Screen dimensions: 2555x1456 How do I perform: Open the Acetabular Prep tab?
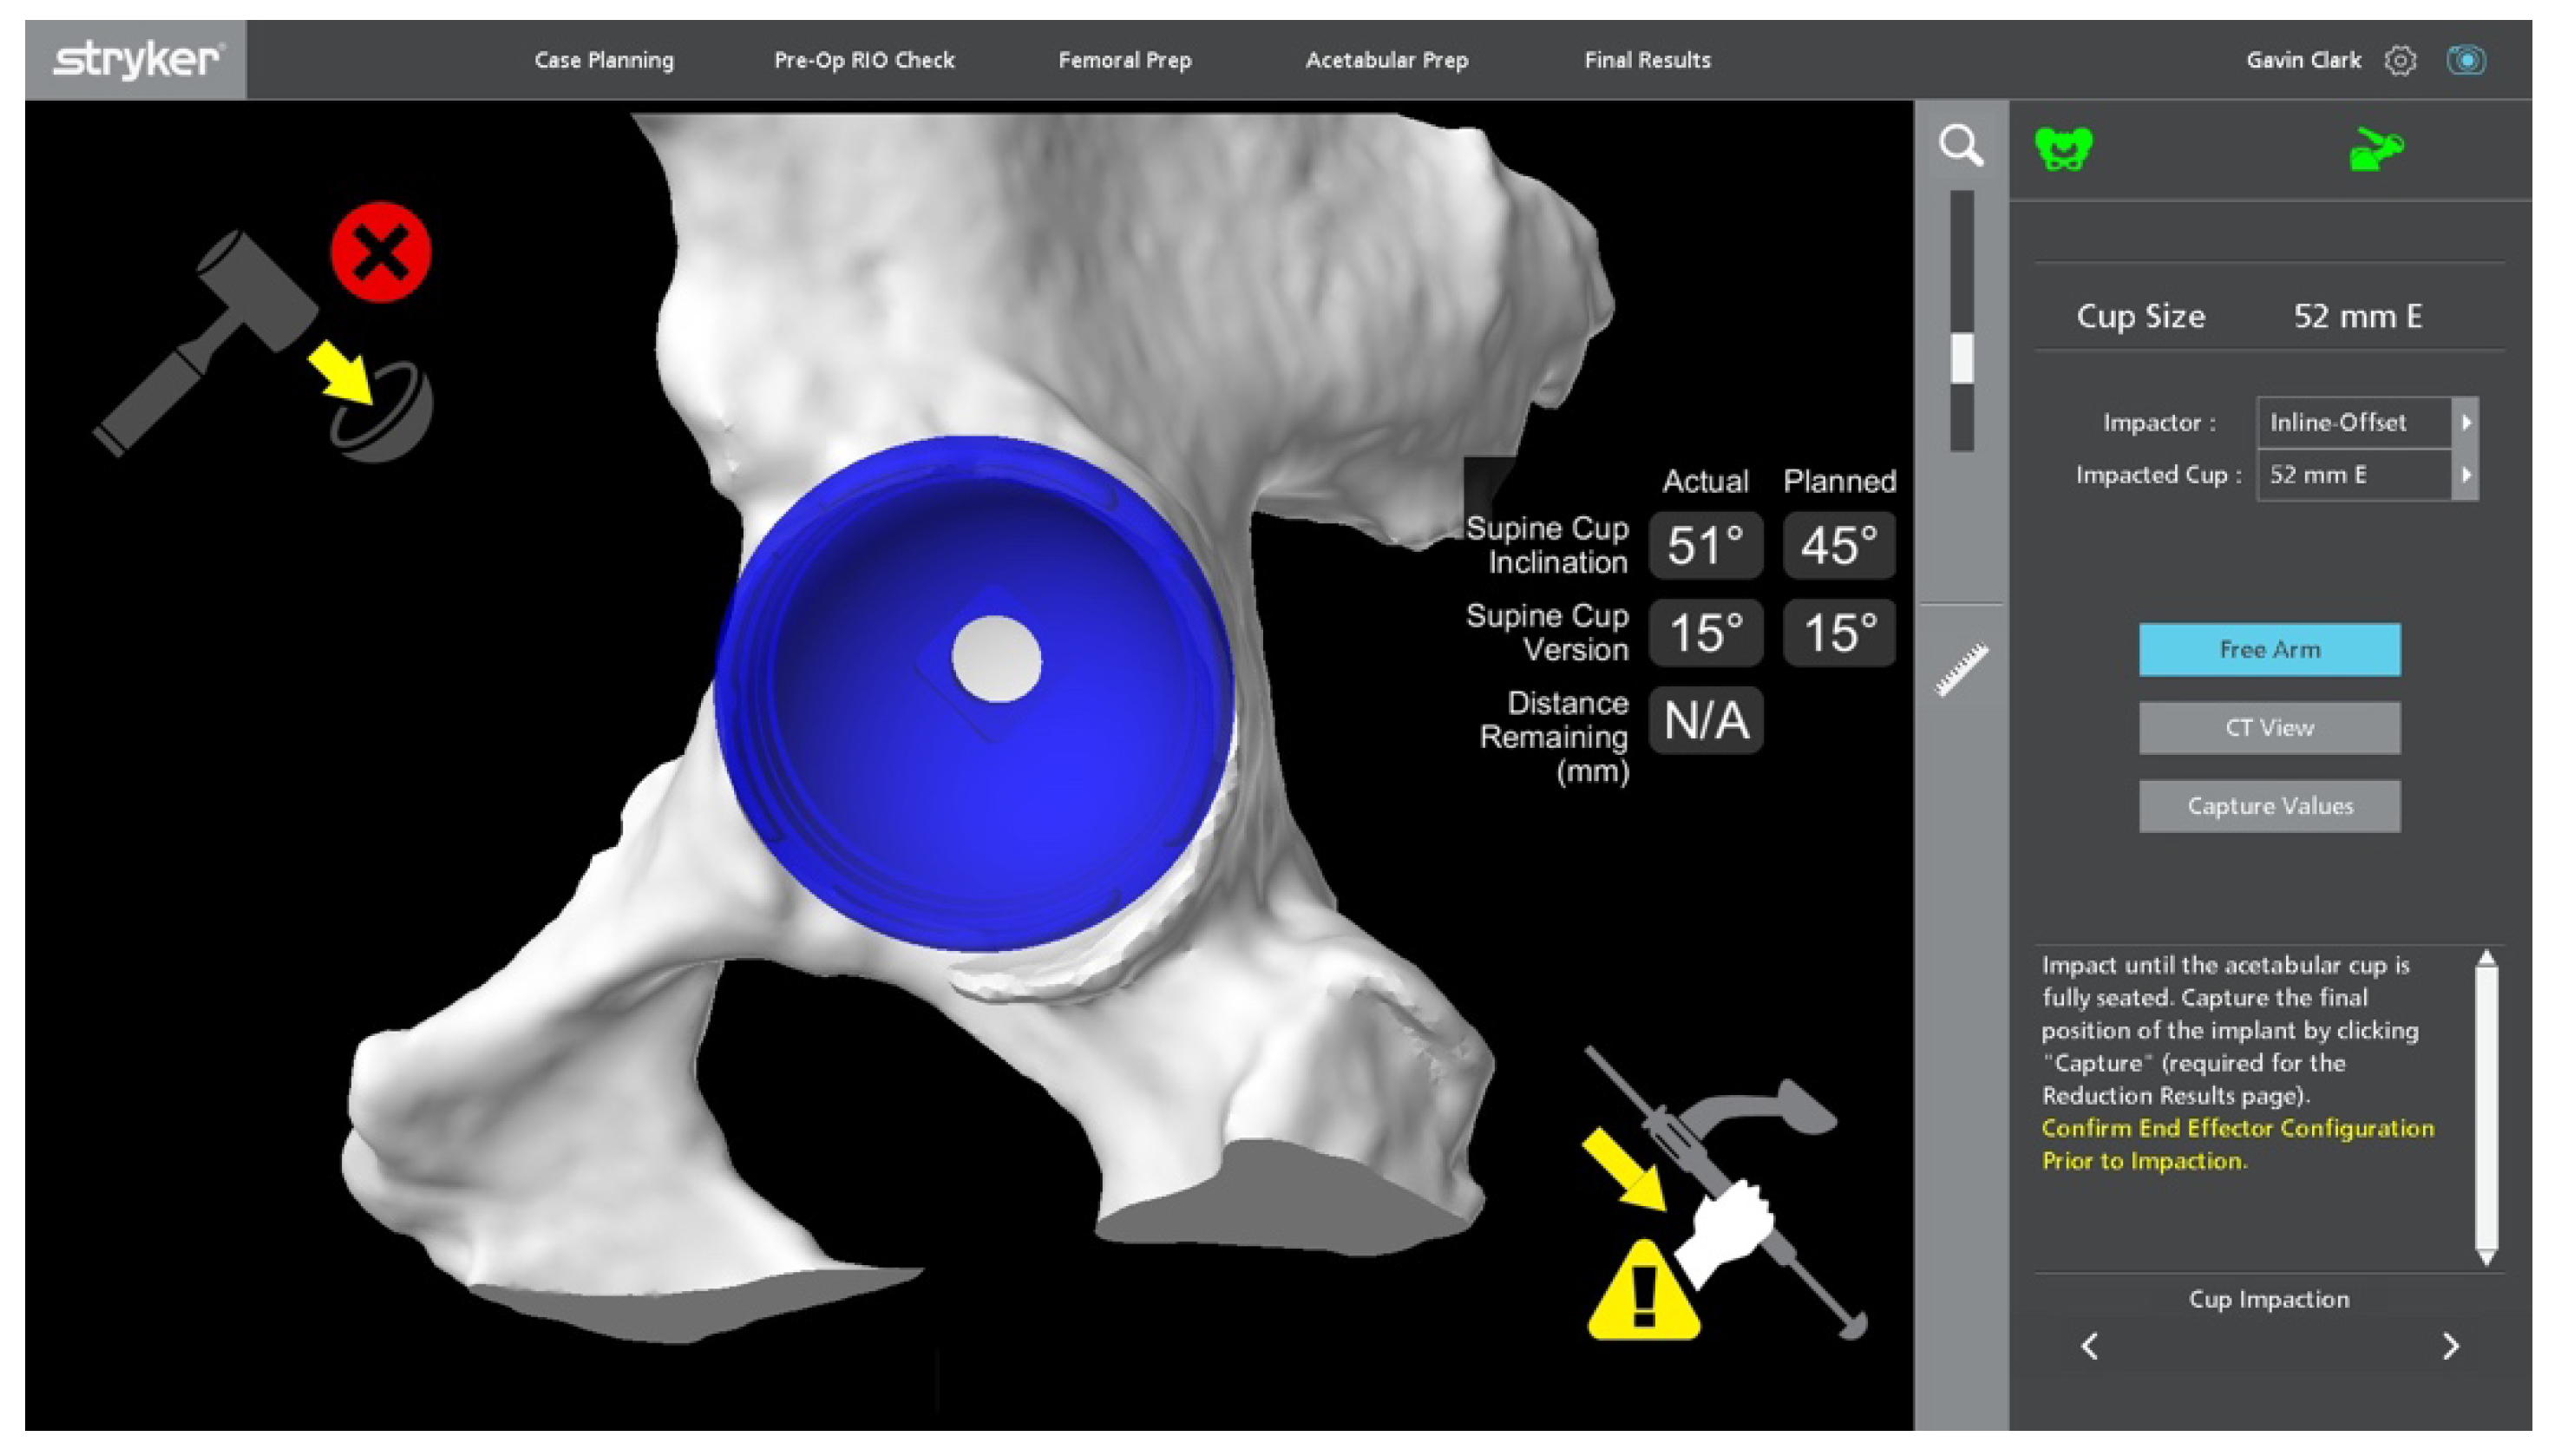[1386, 61]
